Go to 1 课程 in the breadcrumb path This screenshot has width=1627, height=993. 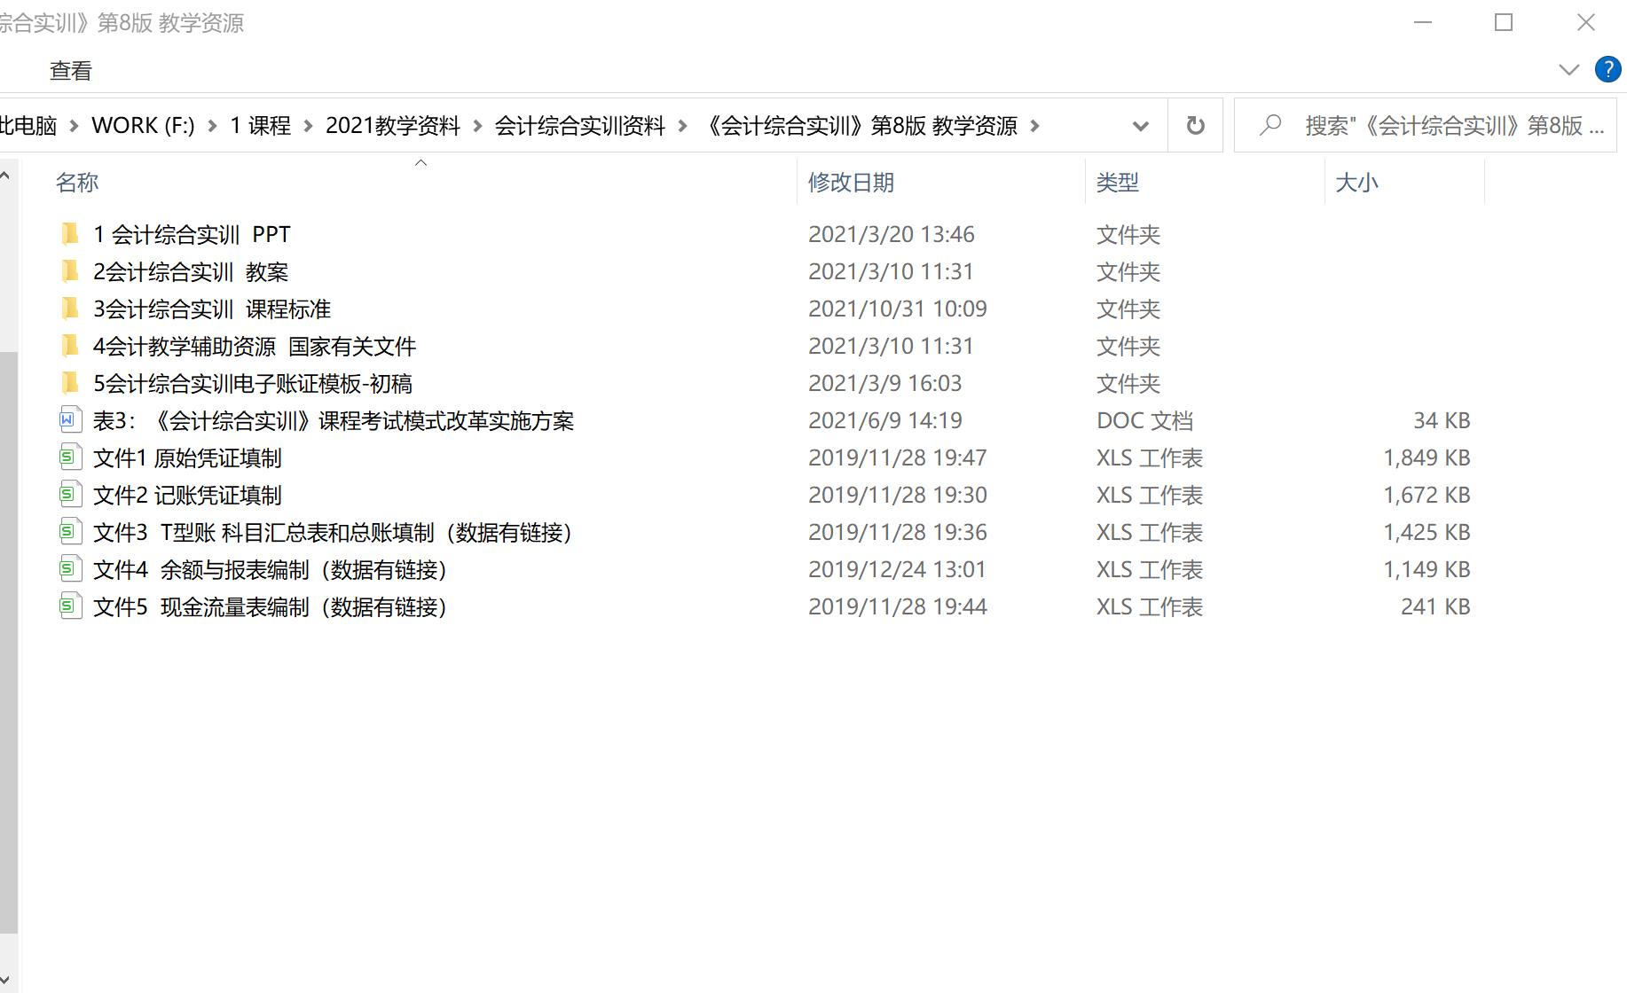tap(261, 126)
